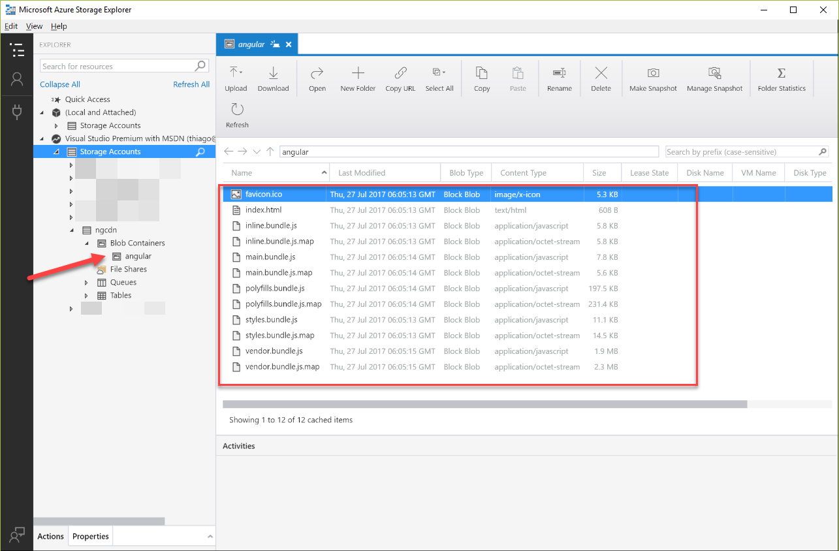
Task: Open the View menu
Action: click(x=35, y=26)
